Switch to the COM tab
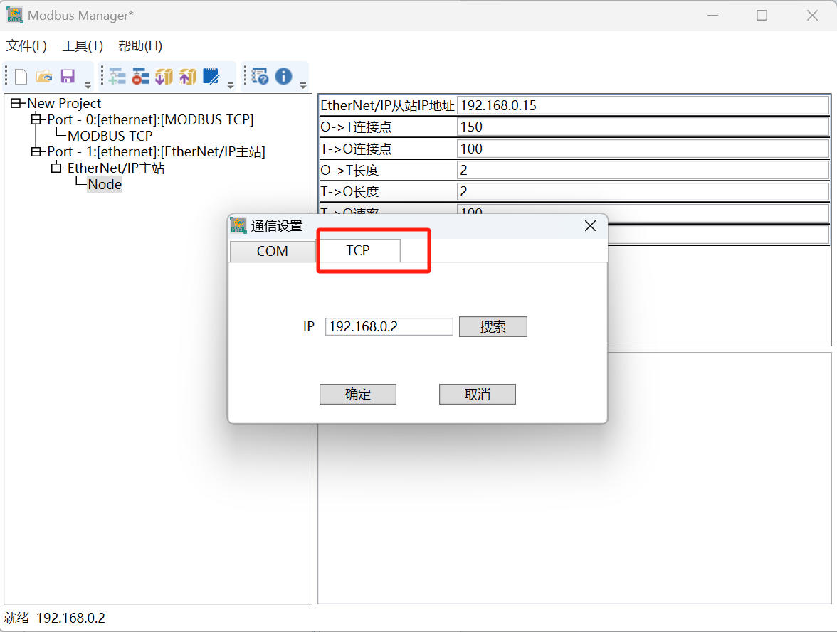This screenshot has height=632, width=837. pos(272,251)
